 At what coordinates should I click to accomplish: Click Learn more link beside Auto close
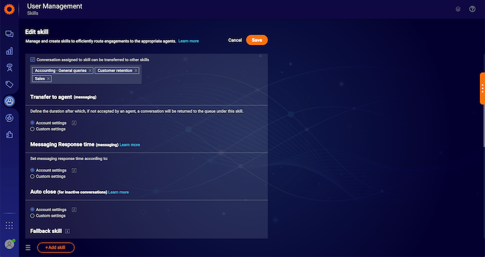point(118,192)
